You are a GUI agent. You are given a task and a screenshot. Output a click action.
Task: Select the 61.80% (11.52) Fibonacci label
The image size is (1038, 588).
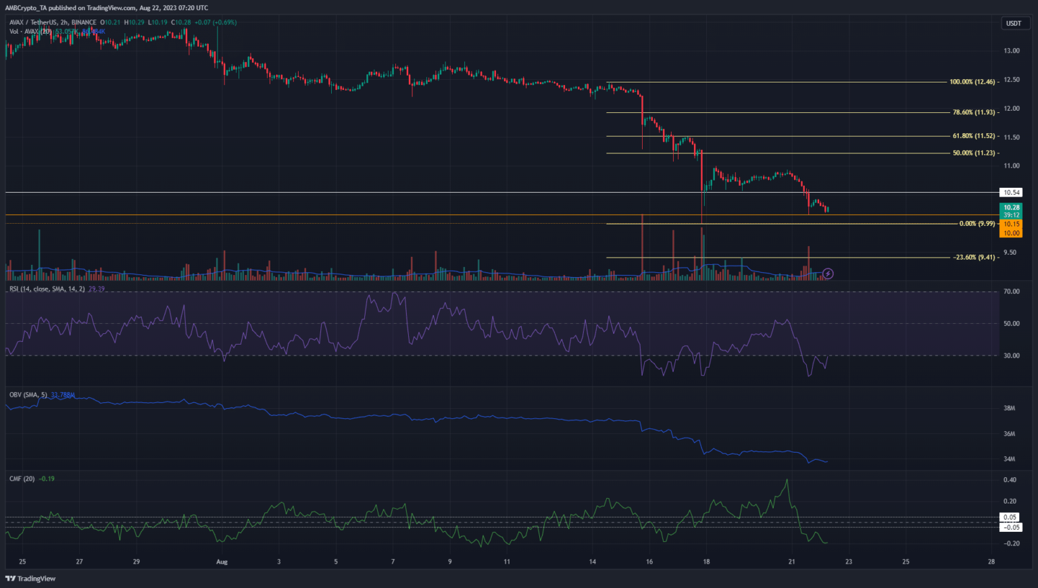[x=974, y=137]
